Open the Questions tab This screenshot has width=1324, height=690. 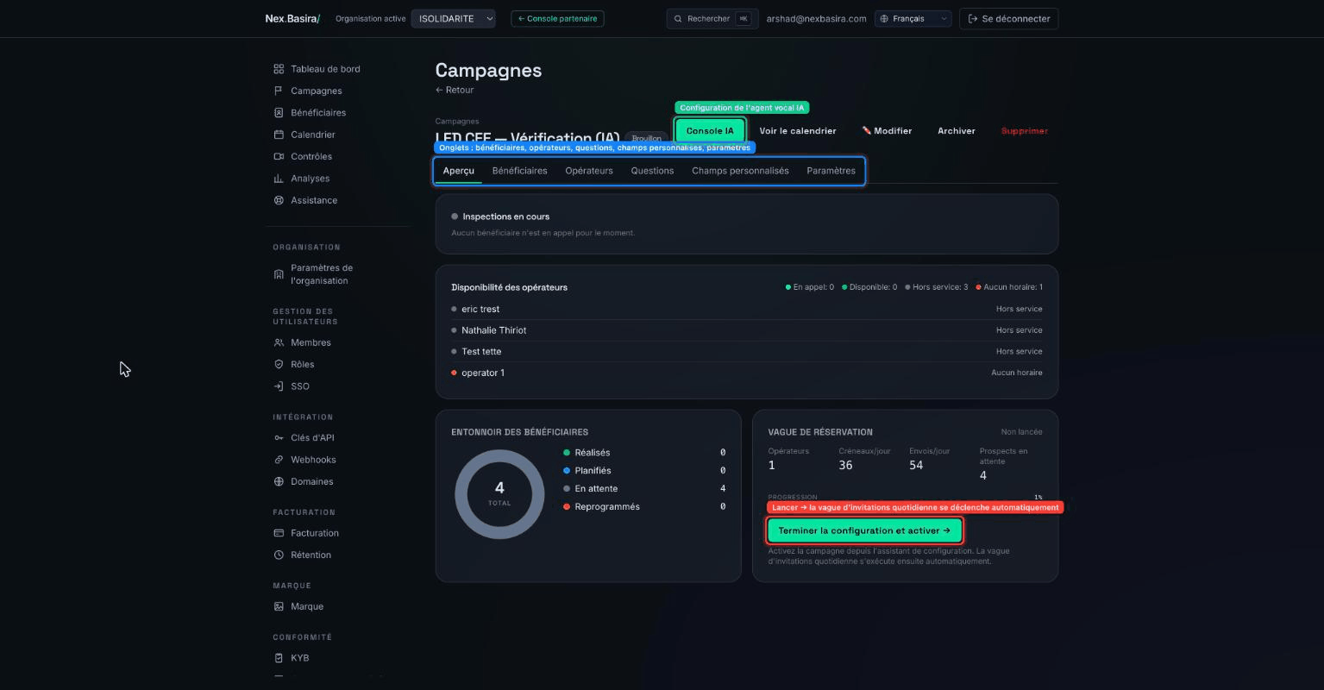coord(652,171)
